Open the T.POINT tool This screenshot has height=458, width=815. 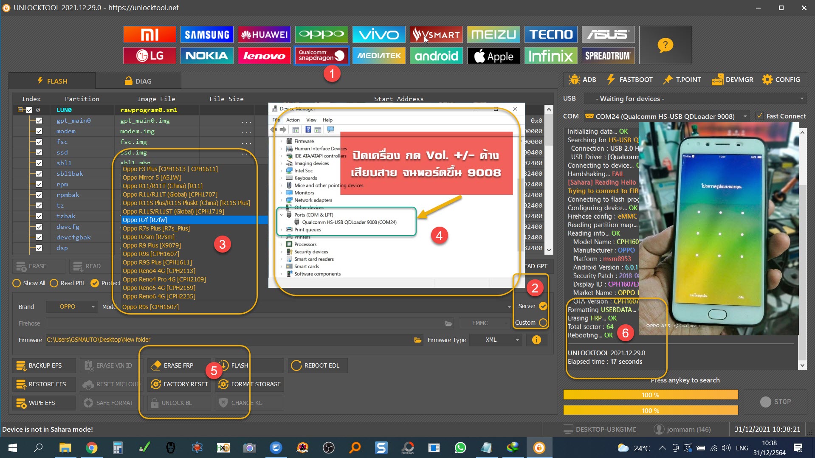tap(682, 80)
